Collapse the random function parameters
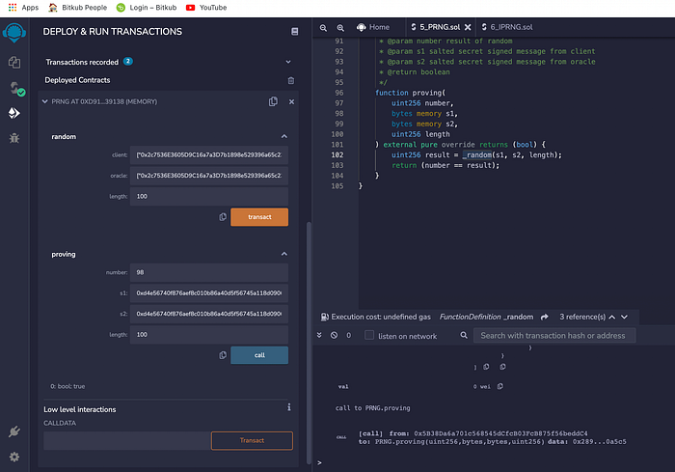675x472 pixels. (x=284, y=136)
